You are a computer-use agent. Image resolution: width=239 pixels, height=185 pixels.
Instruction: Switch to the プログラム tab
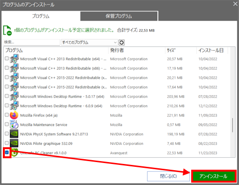coord(41,16)
